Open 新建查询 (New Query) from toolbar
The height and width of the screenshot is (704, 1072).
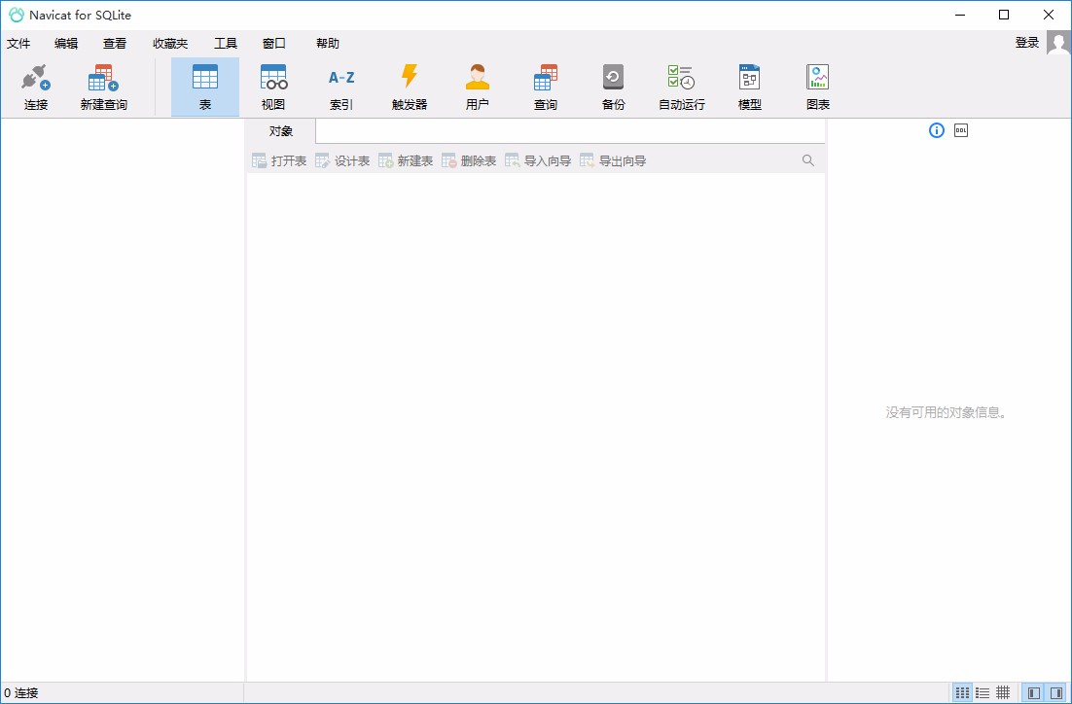(103, 87)
